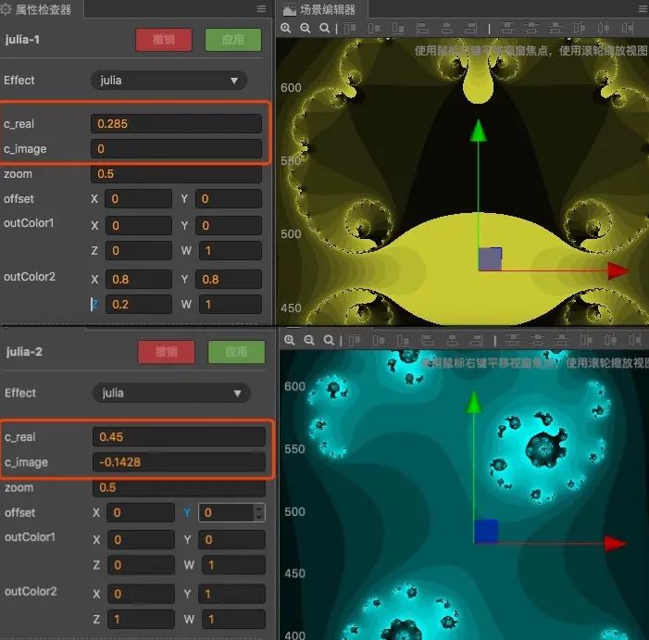
Task: Reset zoom in yellow fractal scene toolbar
Action: (324, 28)
